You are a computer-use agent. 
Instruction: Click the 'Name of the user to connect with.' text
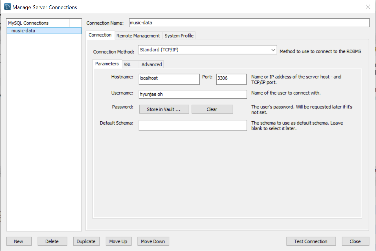pyautogui.click(x=286, y=93)
